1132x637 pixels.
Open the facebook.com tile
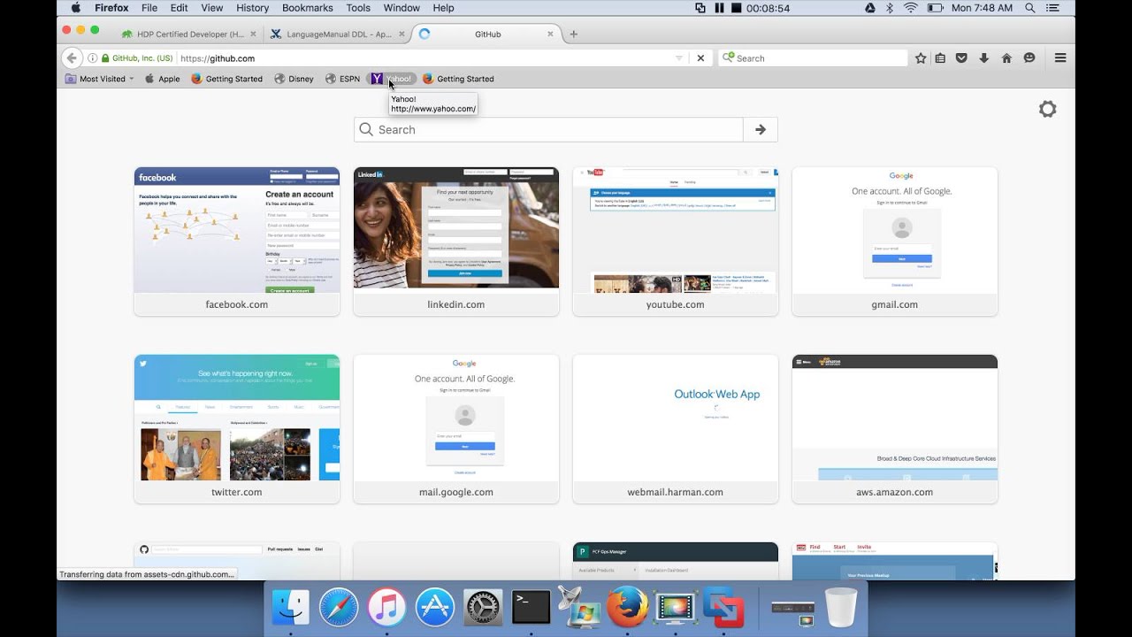point(237,242)
